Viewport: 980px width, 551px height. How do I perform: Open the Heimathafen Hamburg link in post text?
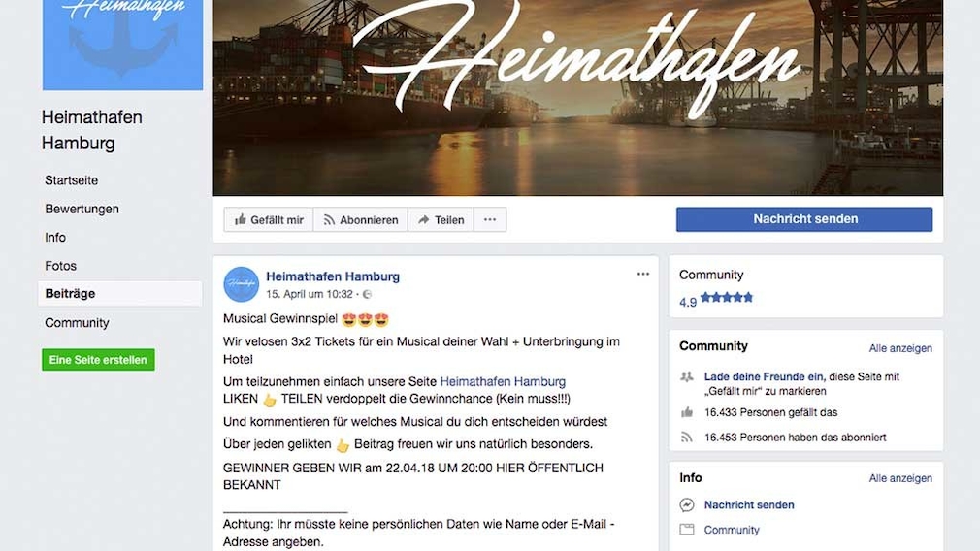pos(503,381)
